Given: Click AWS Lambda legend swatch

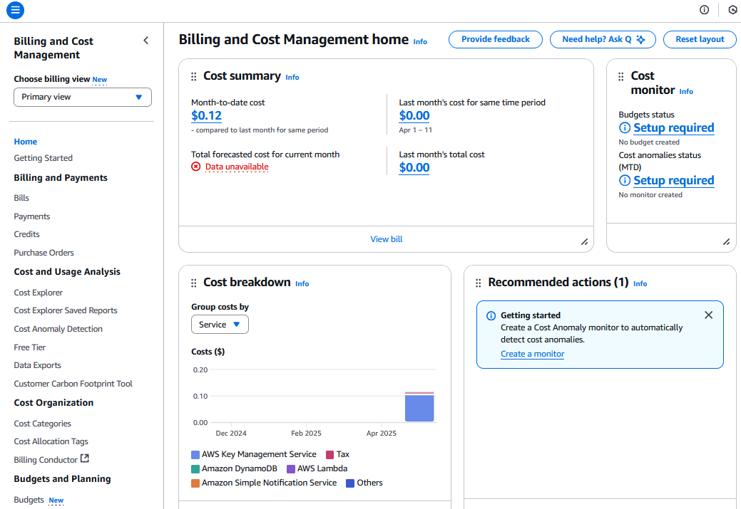Looking at the screenshot, I should coord(291,469).
